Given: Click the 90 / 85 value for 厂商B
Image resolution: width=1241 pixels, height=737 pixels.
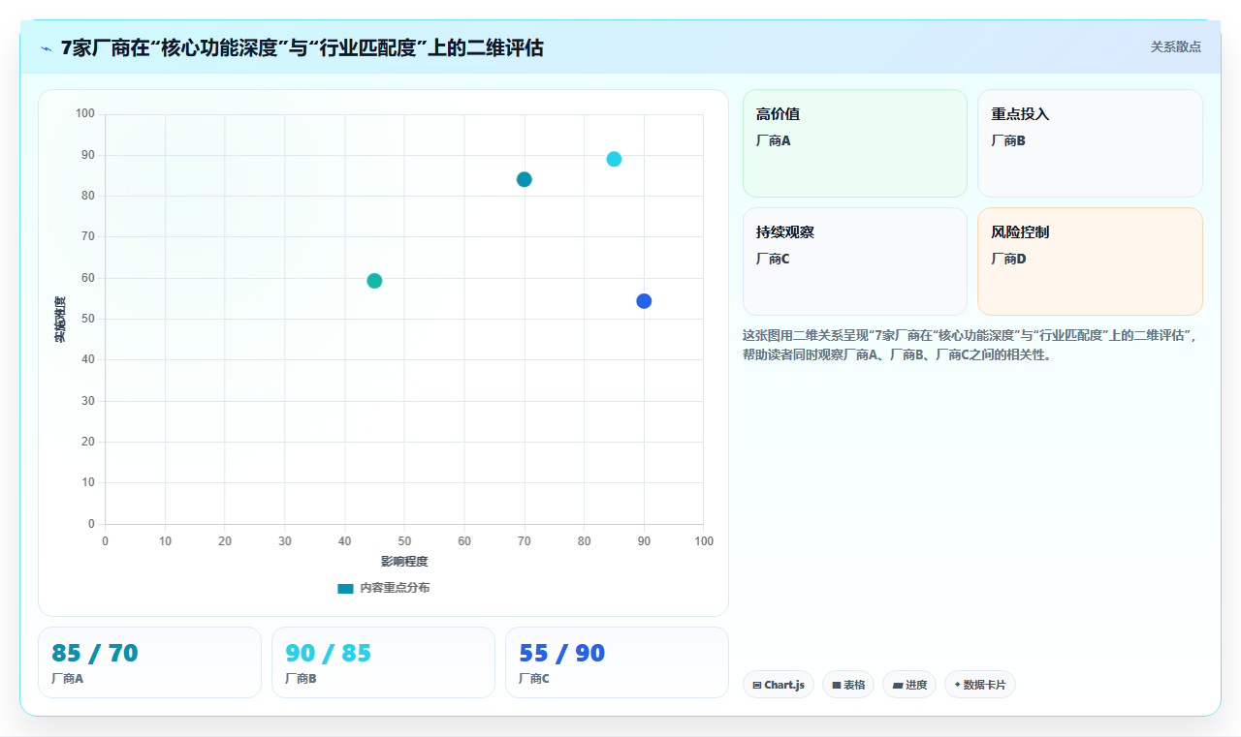Looking at the screenshot, I should (x=329, y=654).
